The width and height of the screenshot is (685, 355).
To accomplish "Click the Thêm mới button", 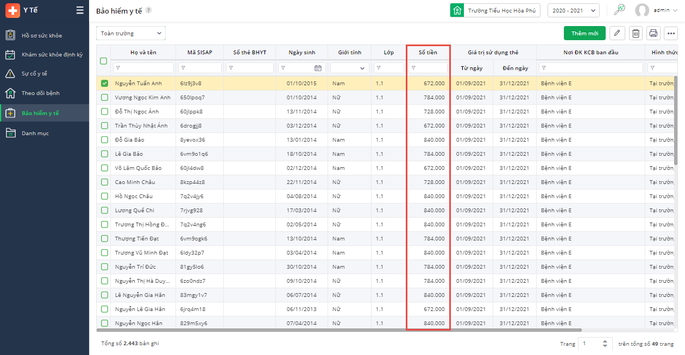I will 585,33.
